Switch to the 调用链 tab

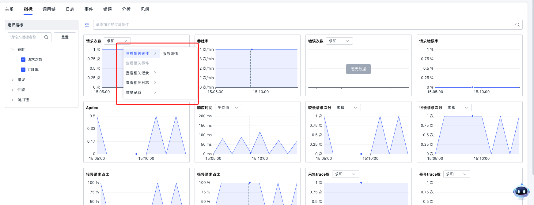pyautogui.click(x=49, y=9)
